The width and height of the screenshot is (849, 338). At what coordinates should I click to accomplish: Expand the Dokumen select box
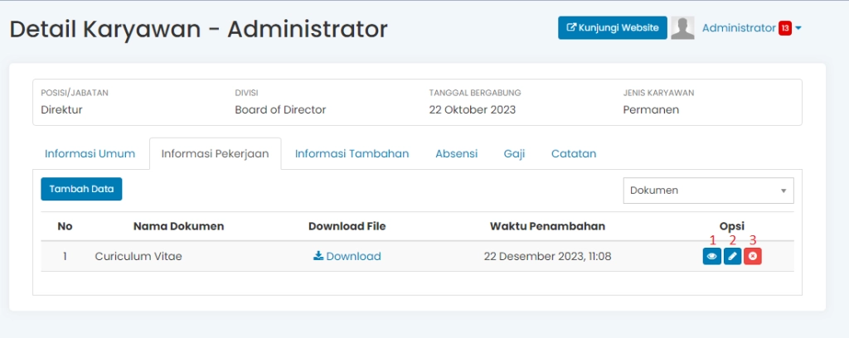coord(708,191)
